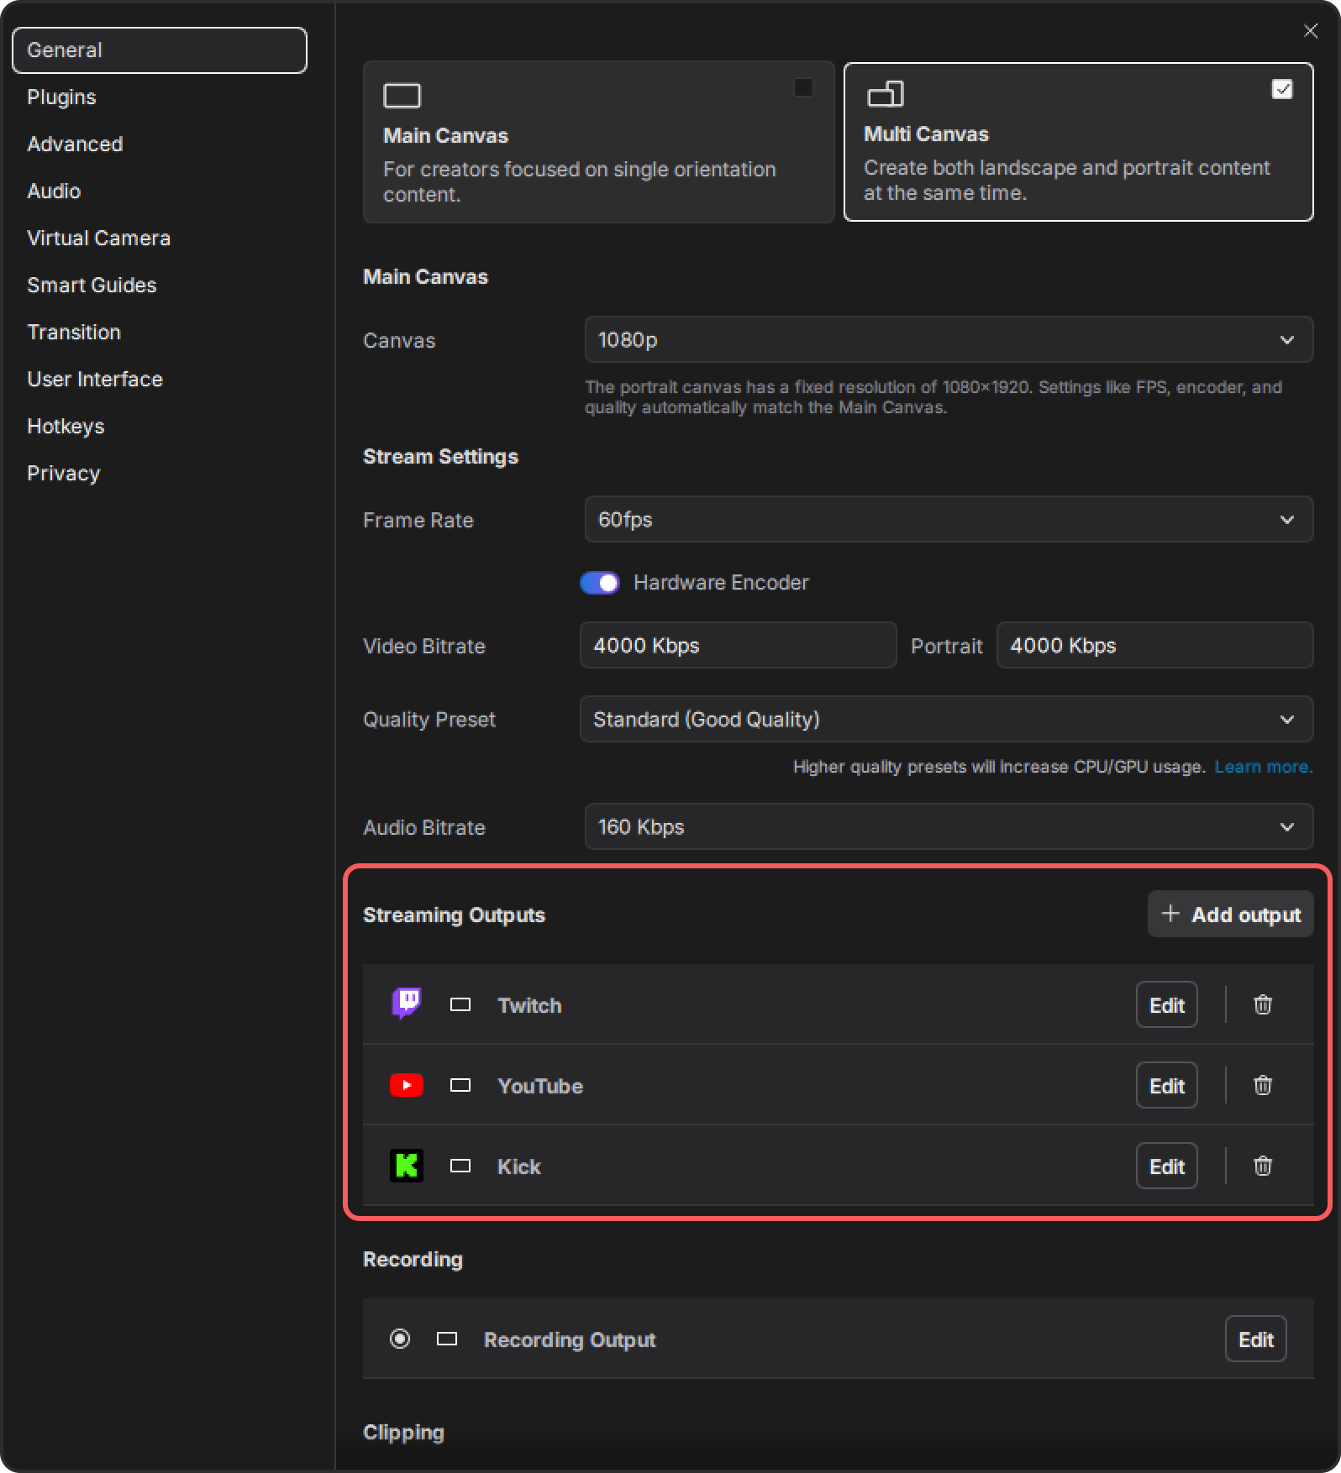This screenshot has width=1341, height=1473.
Task: Click the trash icon for YouTube output
Action: tap(1262, 1085)
